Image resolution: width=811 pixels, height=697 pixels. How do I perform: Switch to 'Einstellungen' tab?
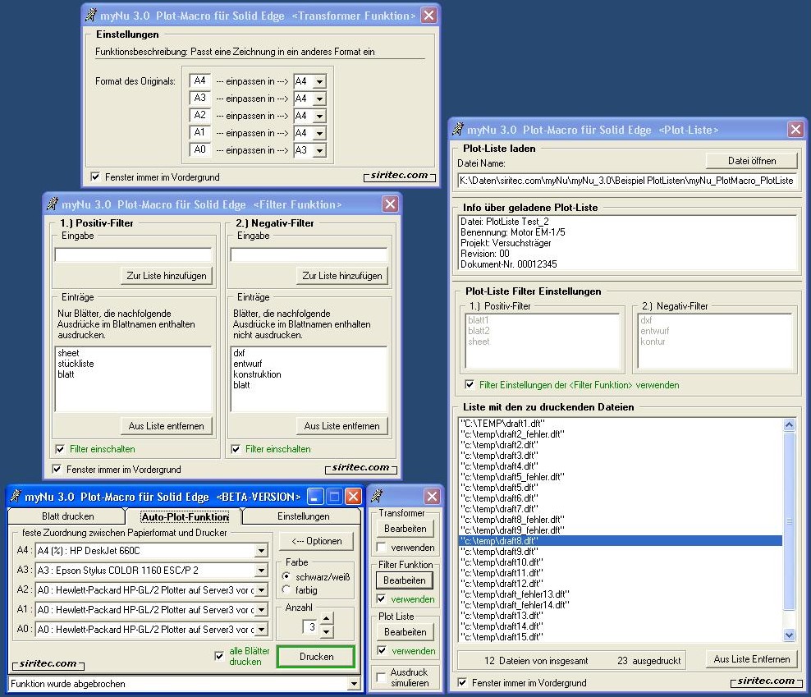[303, 516]
